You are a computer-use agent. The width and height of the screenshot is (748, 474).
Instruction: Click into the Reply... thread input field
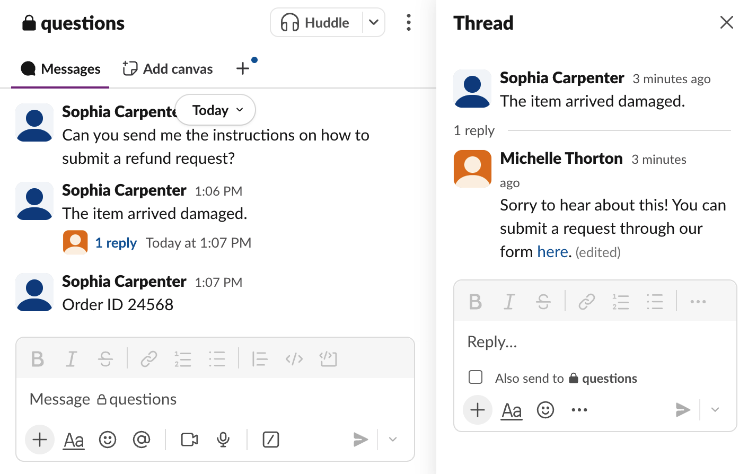coord(594,342)
